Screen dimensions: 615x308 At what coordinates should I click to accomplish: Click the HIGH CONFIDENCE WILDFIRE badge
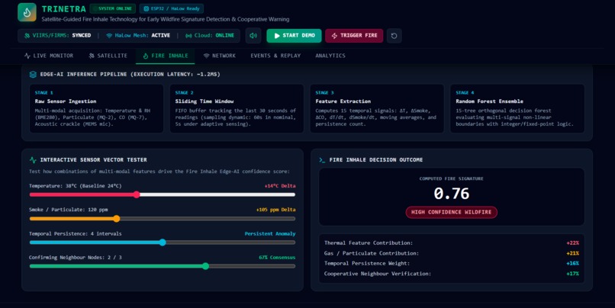click(452, 212)
